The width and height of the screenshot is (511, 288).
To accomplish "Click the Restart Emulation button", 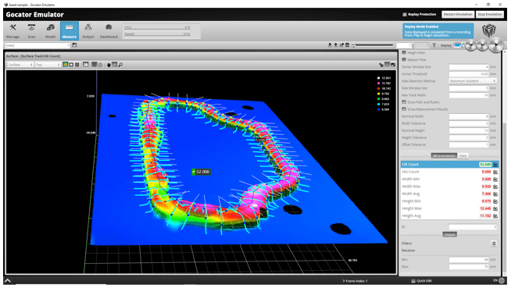I will [458, 14].
